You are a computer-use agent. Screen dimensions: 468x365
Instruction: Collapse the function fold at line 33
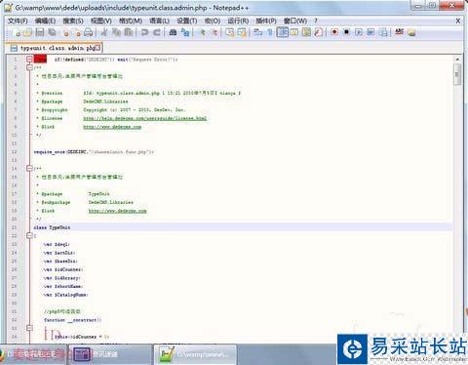click(29, 328)
